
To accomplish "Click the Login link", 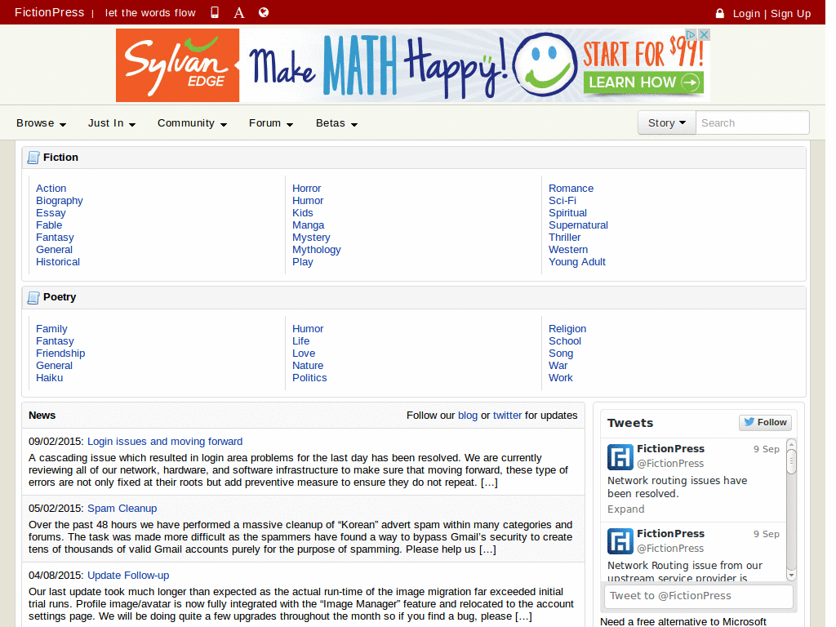I will click(x=746, y=13).
